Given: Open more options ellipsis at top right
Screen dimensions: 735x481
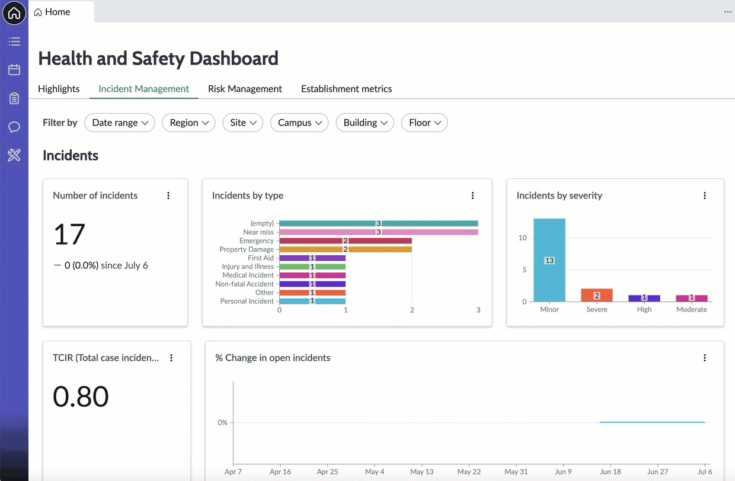Looking at the screenshot, I should 727,12.
